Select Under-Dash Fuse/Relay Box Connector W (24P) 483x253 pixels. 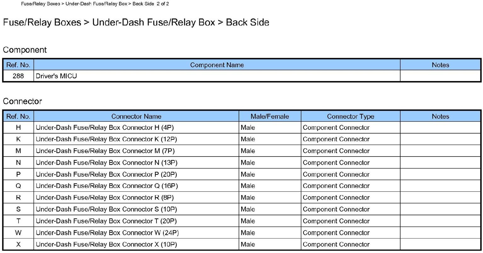pyautogui.click(x=107, y=233)
